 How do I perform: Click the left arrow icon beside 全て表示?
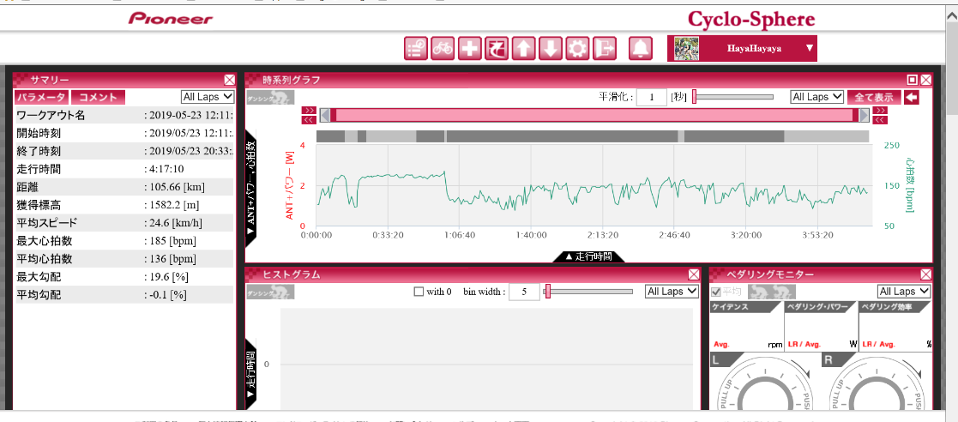(911, 97)
